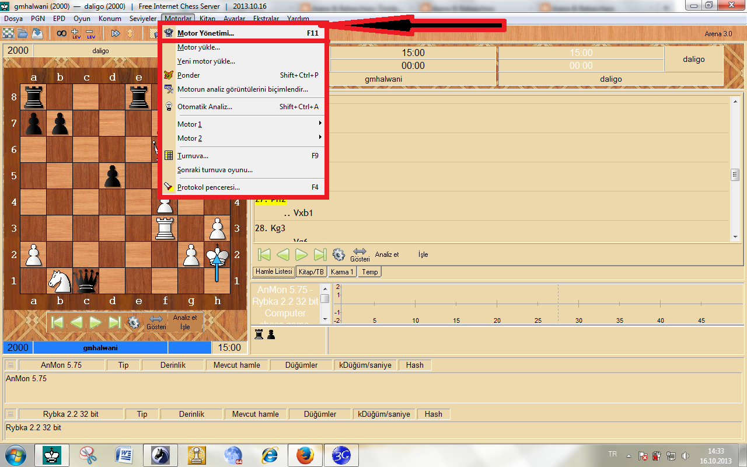Open the Windows Start menu
The image size is (747, 467).
16,455
